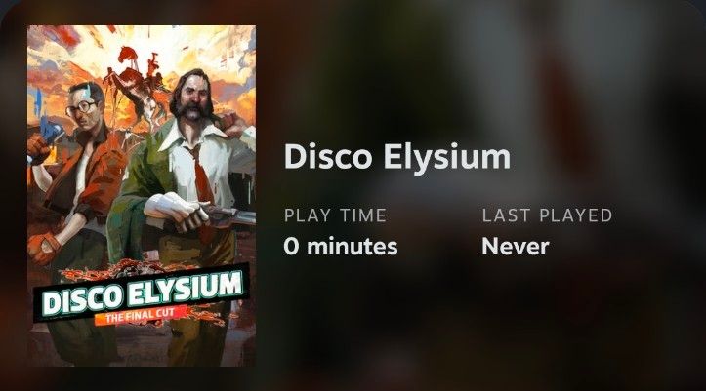
Task: Click the orange jacket on the cover
Action: pos(97,176)
